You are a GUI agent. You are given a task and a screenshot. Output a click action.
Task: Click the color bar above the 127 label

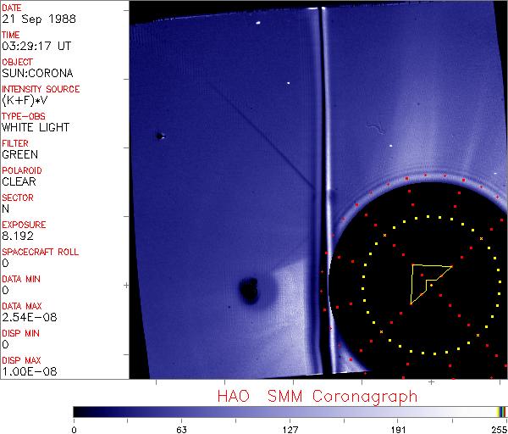[290, 411]
